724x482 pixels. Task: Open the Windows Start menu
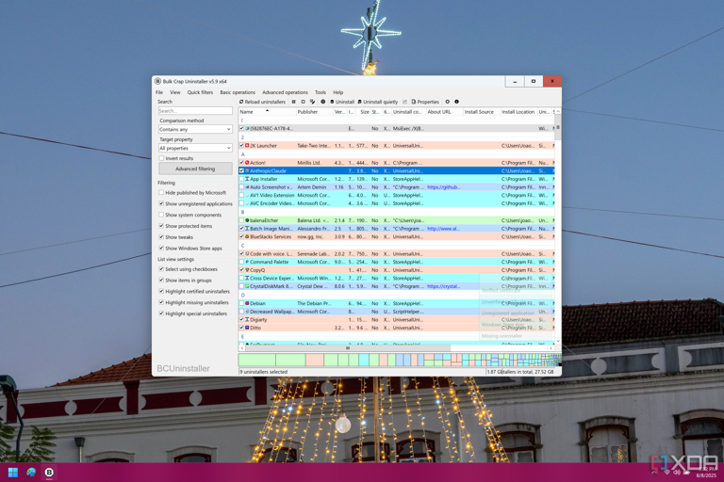click(13, 473)
